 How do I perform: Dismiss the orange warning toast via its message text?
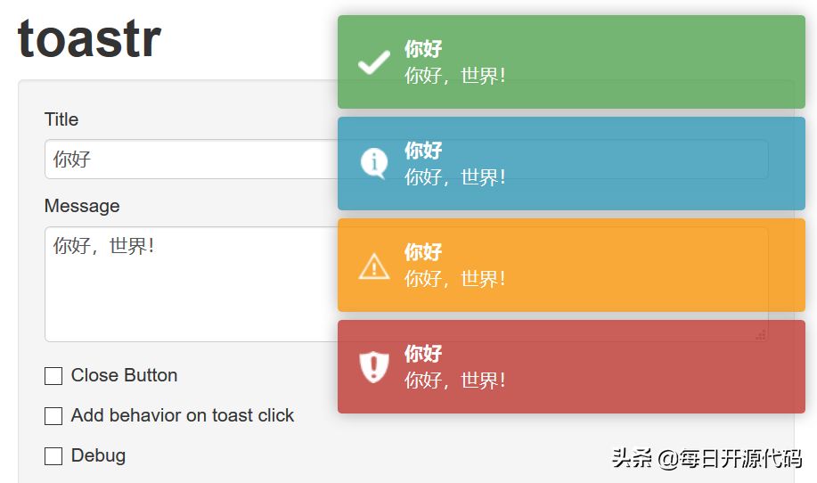455,279
